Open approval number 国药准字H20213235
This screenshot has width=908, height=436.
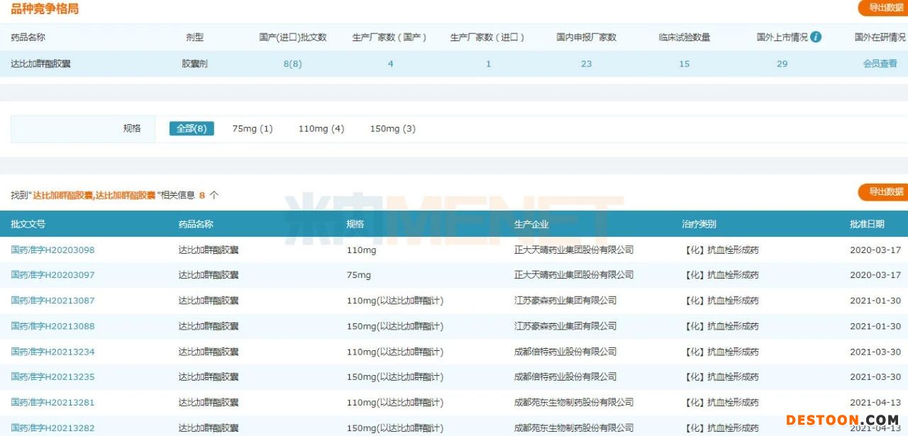(52, 377)
